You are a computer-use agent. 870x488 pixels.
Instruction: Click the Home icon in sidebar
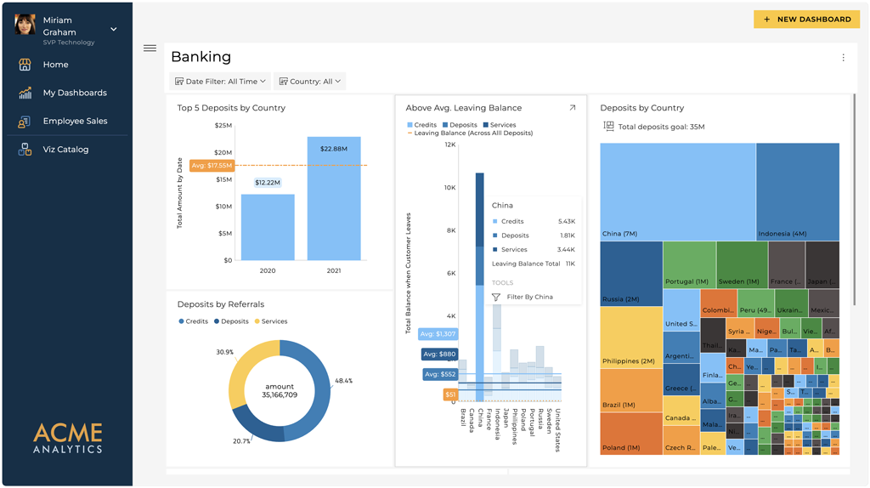25,65
